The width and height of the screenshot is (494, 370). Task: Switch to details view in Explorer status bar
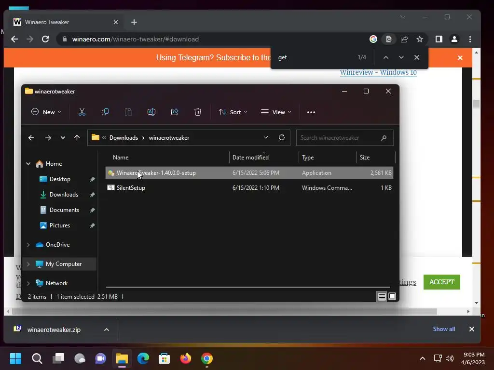coord(382,296)
